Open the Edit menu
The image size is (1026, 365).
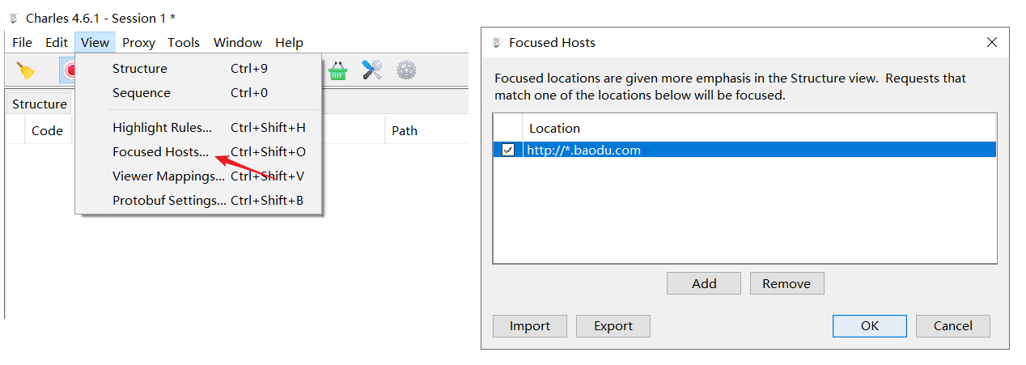(57, 42)
